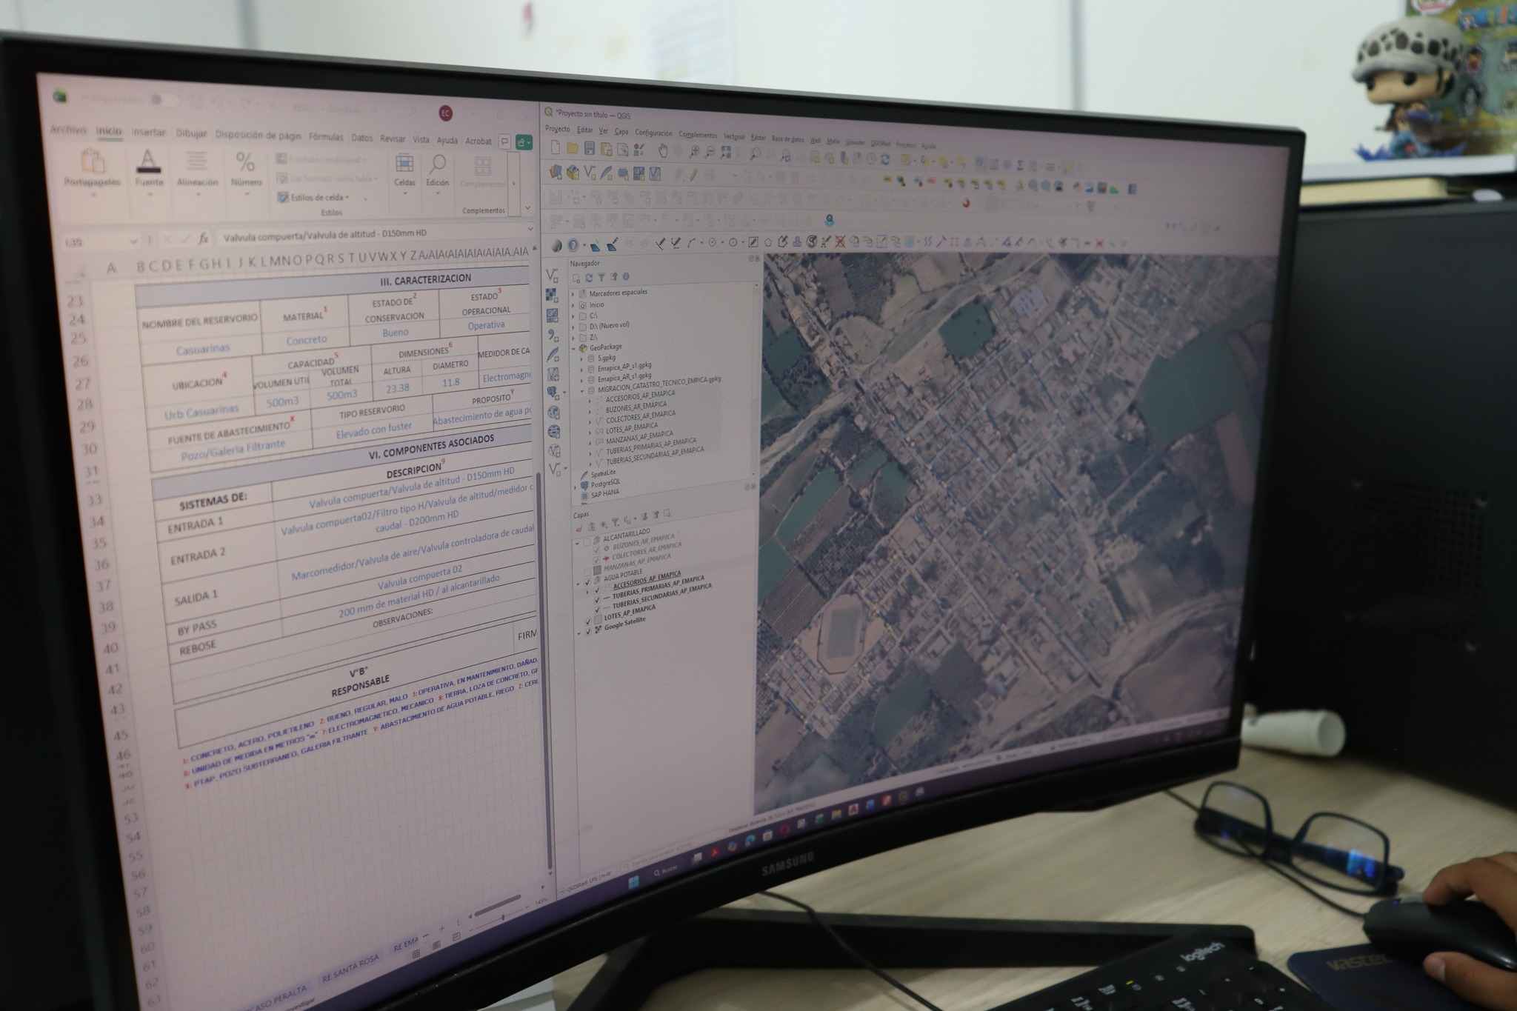This screenshot has height=1011, width=1517.
Task: Enable the ALCANTARILLADO group checkbox
Action: (587, 542)
